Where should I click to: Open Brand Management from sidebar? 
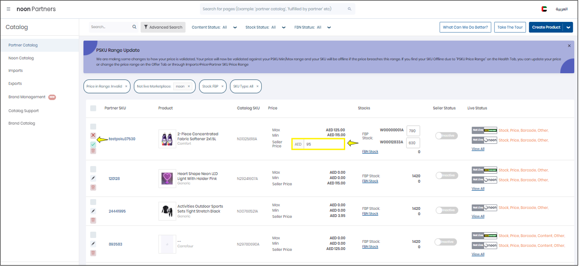(27, 97)
